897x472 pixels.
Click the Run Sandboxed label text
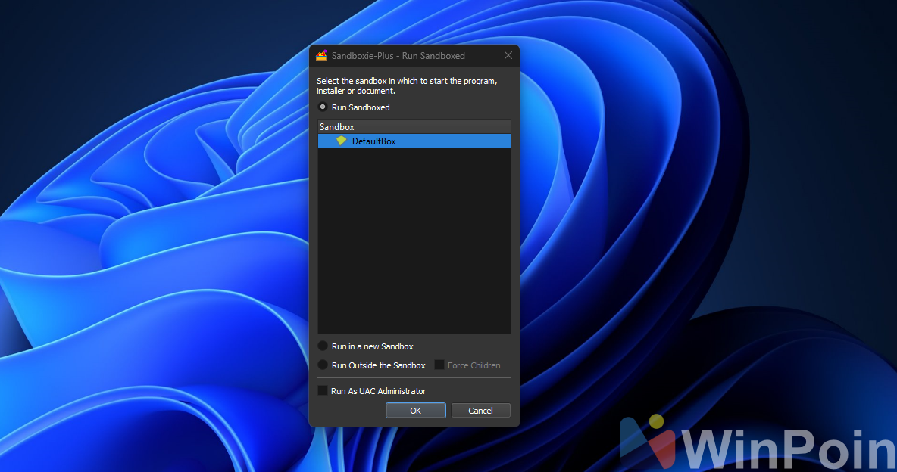pyautogui.click(x=362, y=107)
